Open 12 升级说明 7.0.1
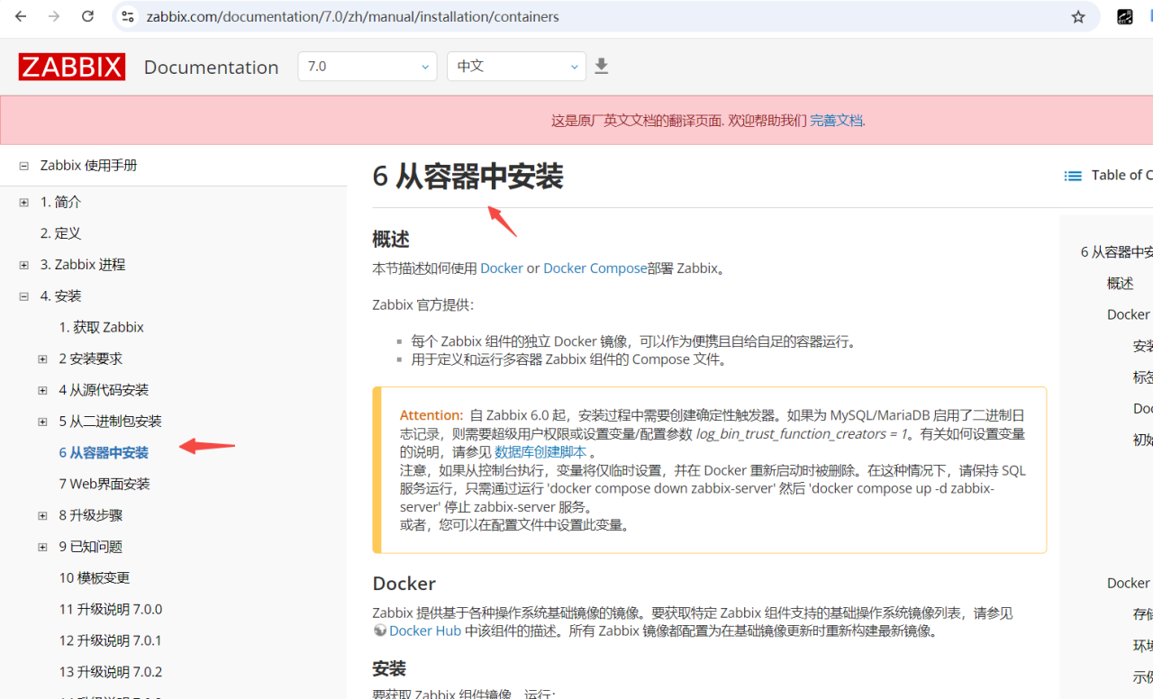Viewport: 1153px width, 699px height. click(111, 640)
